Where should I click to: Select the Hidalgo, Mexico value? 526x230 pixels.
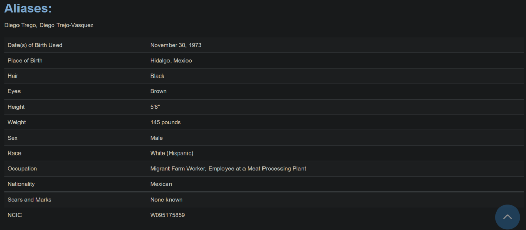171,61
